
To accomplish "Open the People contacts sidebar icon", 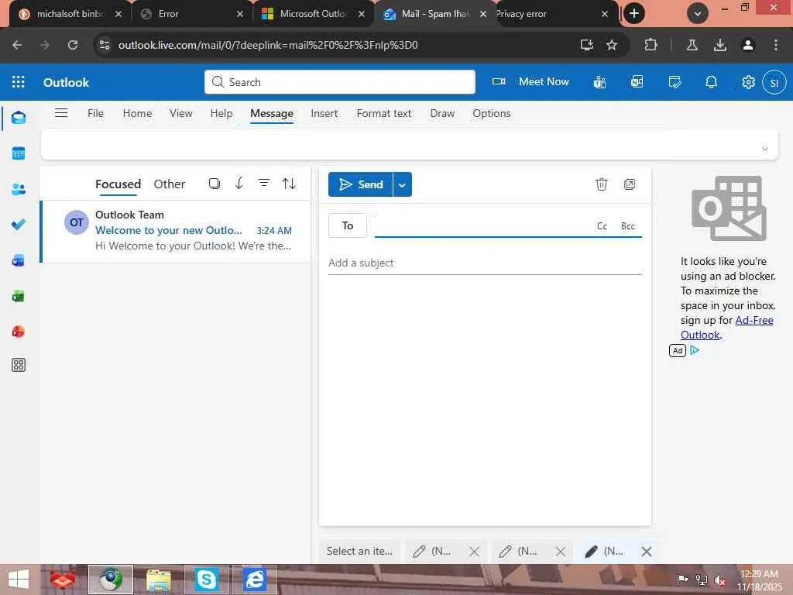I will [19, 189].
